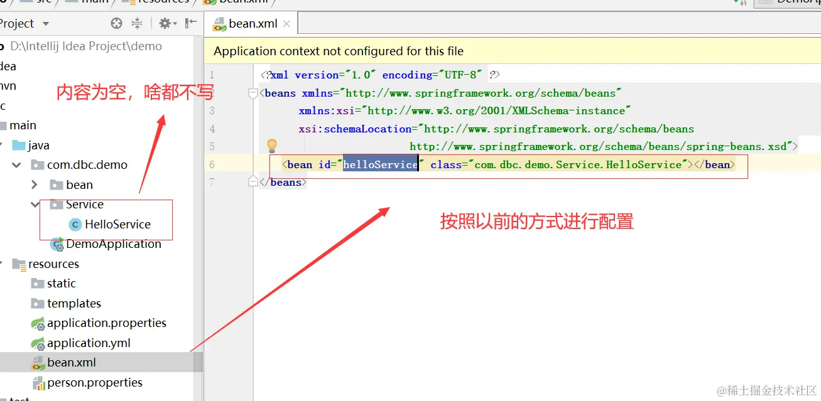Click the application.properties Spring icon
This screenshot has width=821, height=401.
(38, 324)
